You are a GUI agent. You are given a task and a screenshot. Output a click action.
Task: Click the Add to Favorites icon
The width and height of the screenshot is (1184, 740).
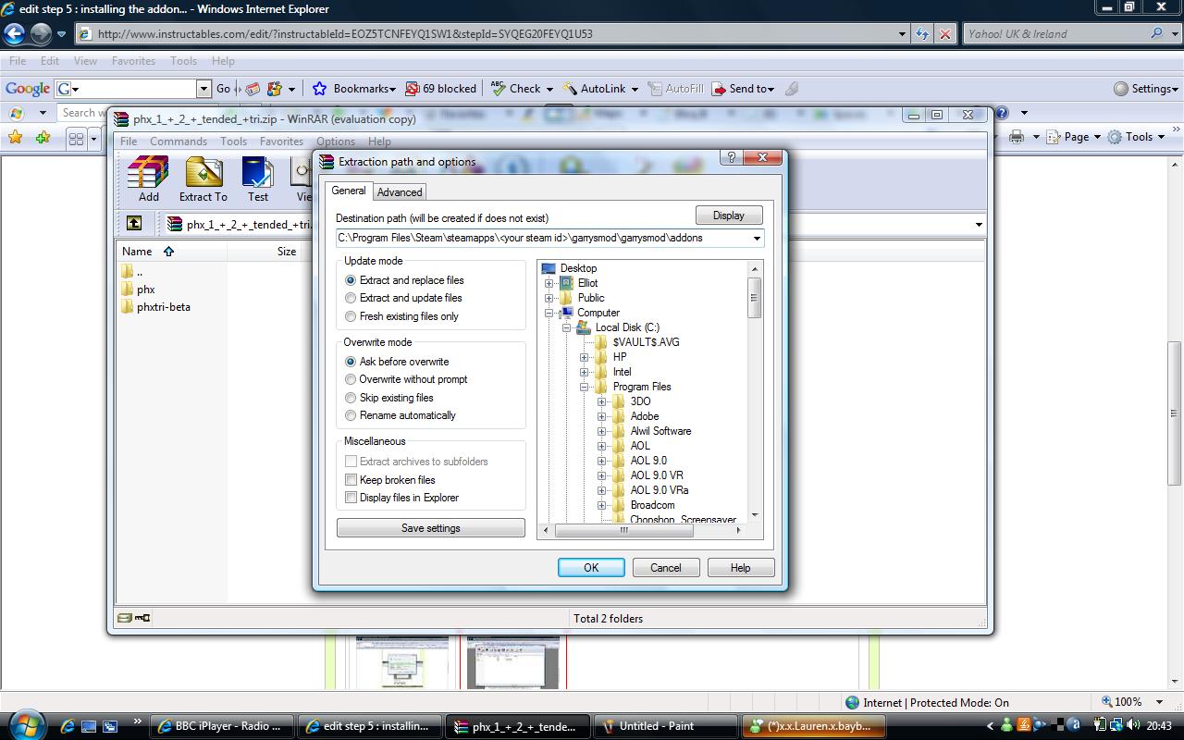tap(43, 137)
